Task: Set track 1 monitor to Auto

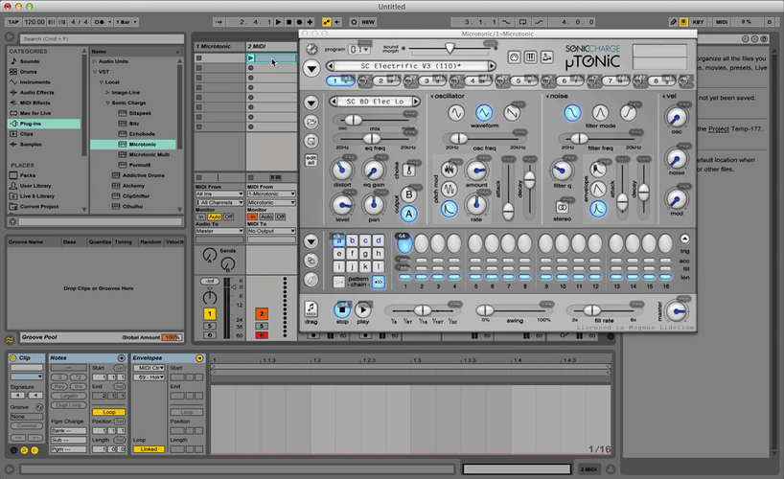Action: tap(215, 217)
